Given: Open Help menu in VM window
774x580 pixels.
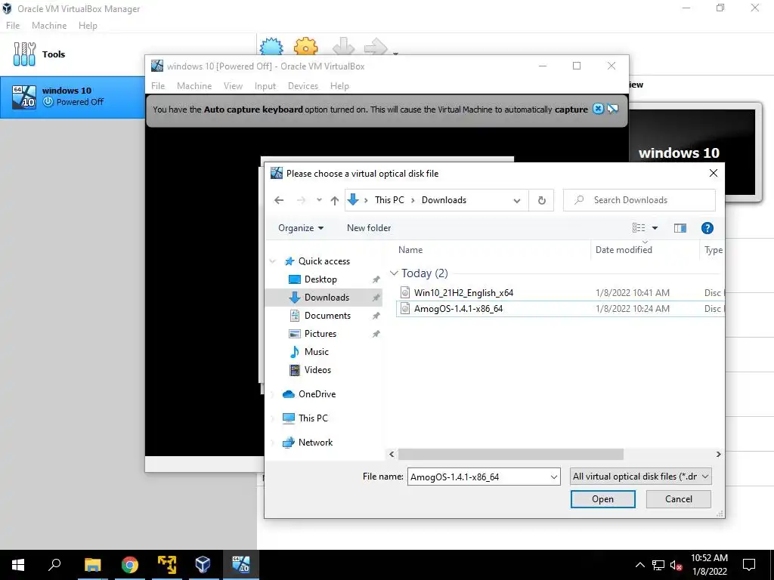Looking at the screenshot, I should pyautogui.click(x=339, y=86).
